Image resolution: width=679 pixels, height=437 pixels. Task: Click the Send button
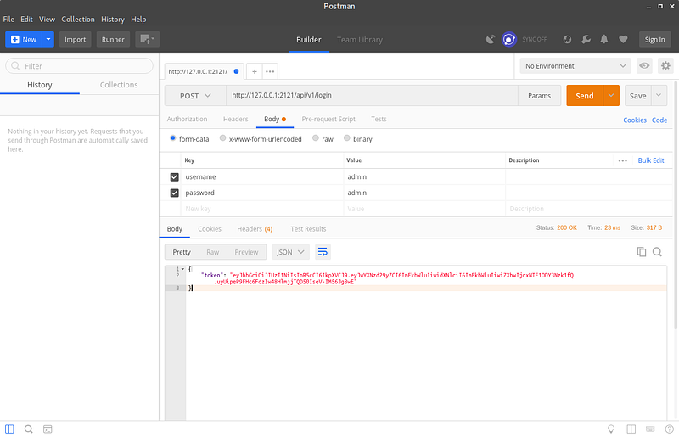585,96
